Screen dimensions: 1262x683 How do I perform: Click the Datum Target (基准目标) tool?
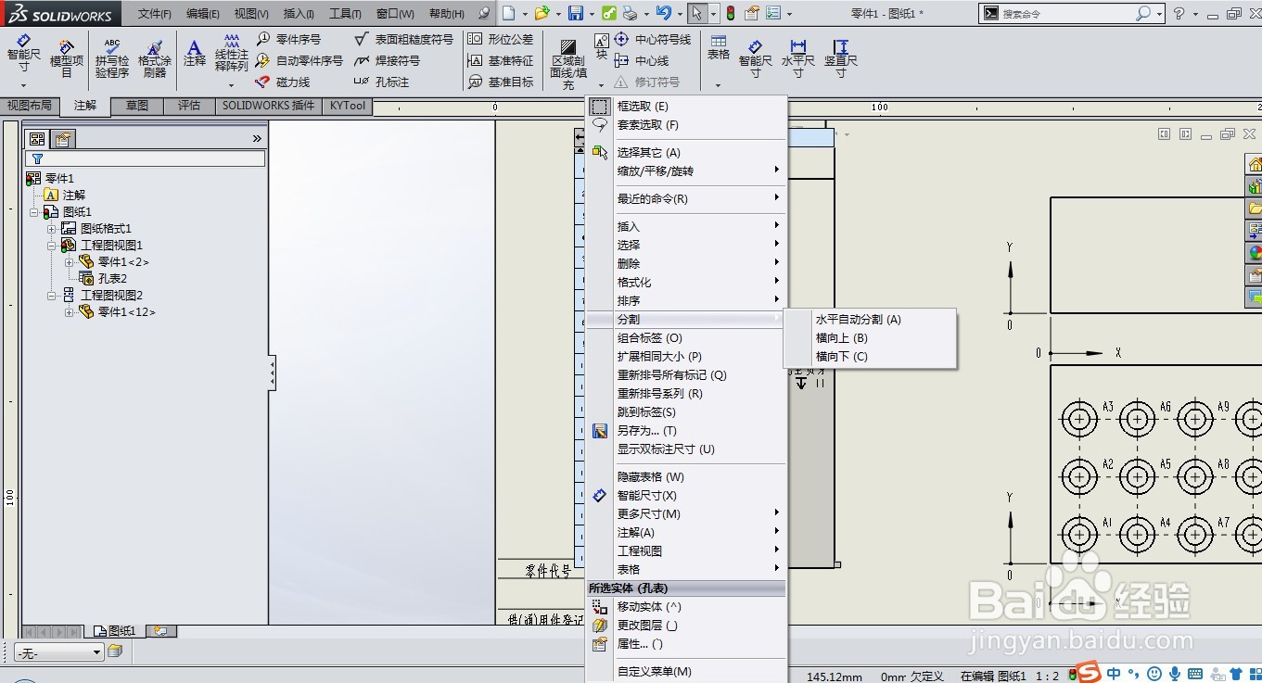501,82
